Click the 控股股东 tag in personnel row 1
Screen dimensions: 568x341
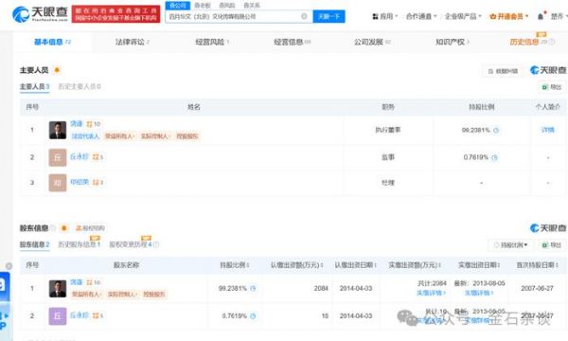coord(187,136)
